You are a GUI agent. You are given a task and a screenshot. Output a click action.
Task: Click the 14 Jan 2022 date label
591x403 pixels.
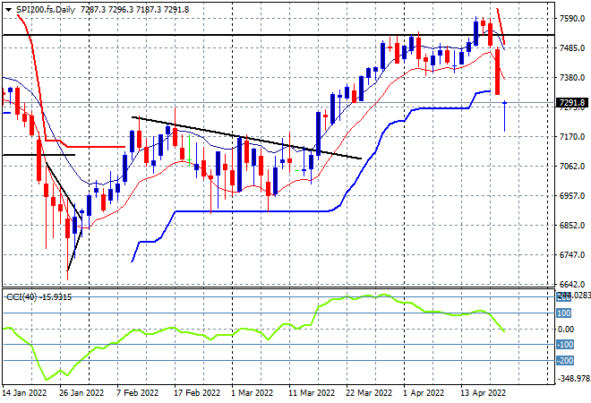(24, 393)
